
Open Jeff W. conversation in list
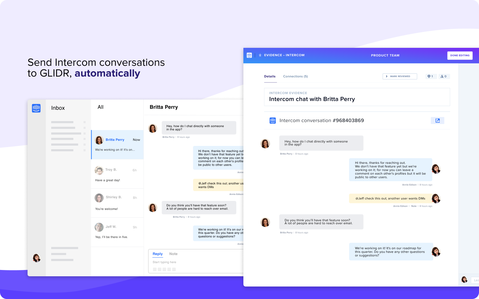(x=117, y=232)
